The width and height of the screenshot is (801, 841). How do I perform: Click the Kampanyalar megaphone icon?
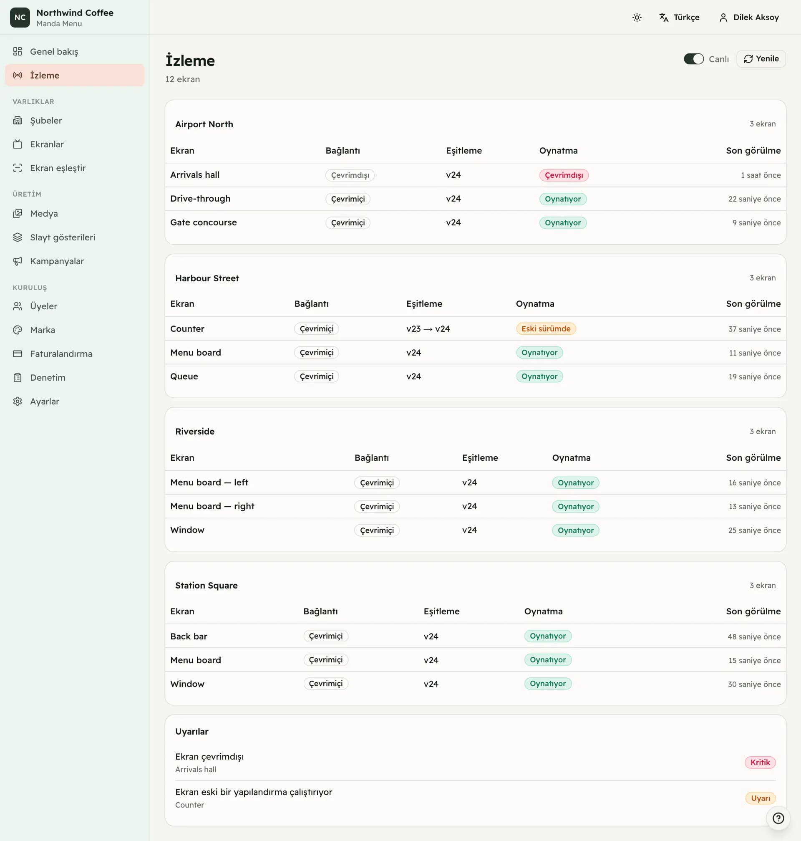[18, 261]
